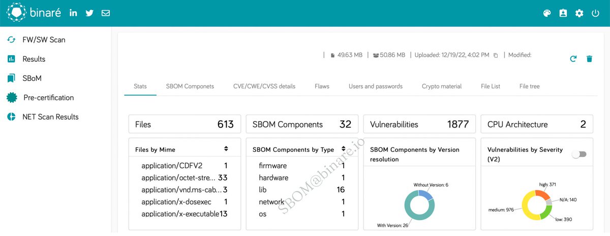
Task: Click the Files 613 card
Action: (x=185, y=124)
